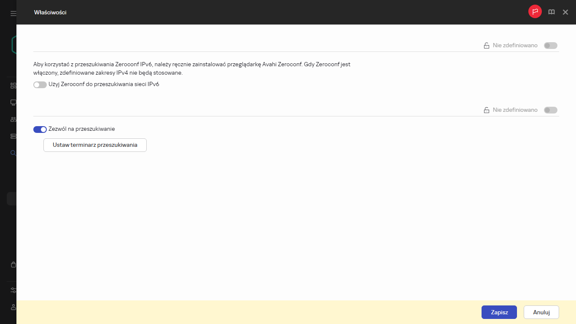The image size is (576, 324).
Task: Toggle Nie zdefiniowano switch above Zezwól na przeszukiwanie
Action: click(x=551, y=110)
